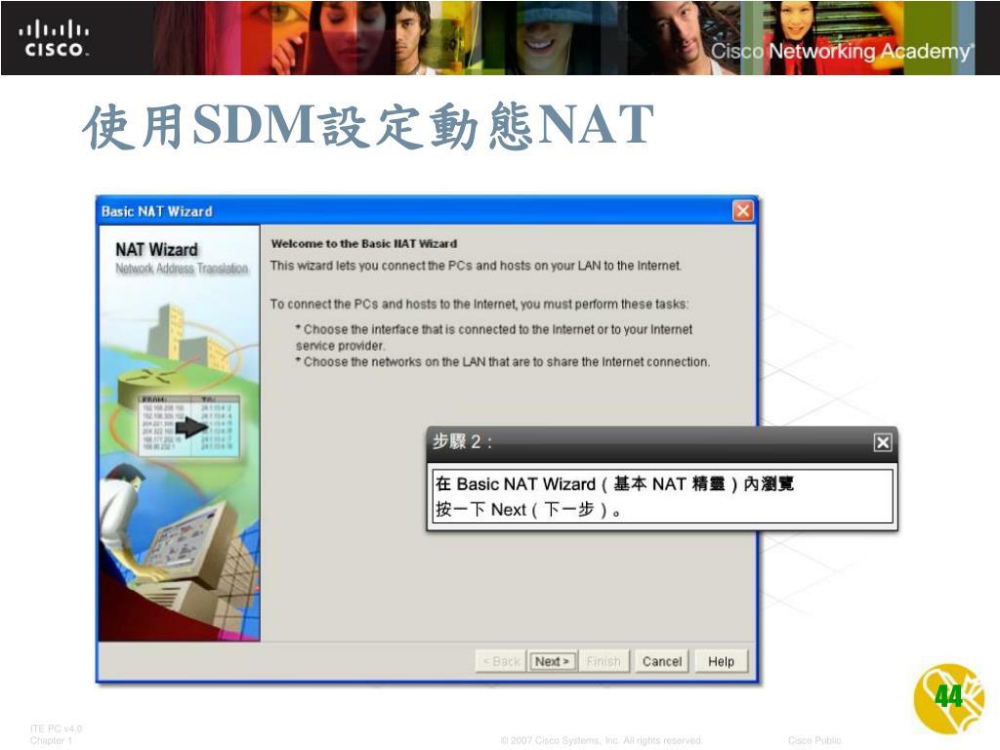This screenshot has height=750, width=1000.
Task: Click the slide title 使用SDM設定動態NAT
Action: (368, 125)
